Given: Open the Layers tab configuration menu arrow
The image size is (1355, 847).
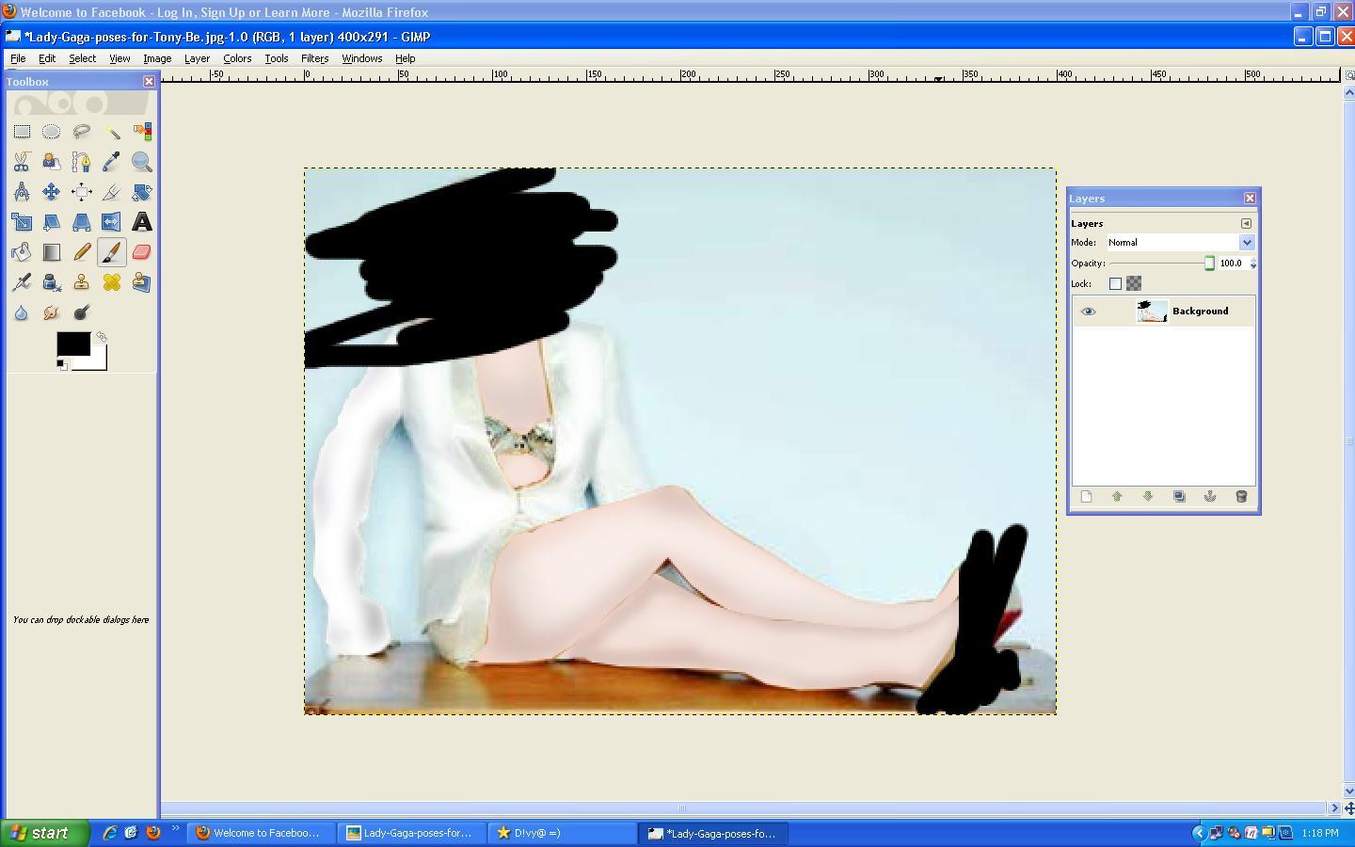Looking at the screenshot, I should pos(1246,224).
